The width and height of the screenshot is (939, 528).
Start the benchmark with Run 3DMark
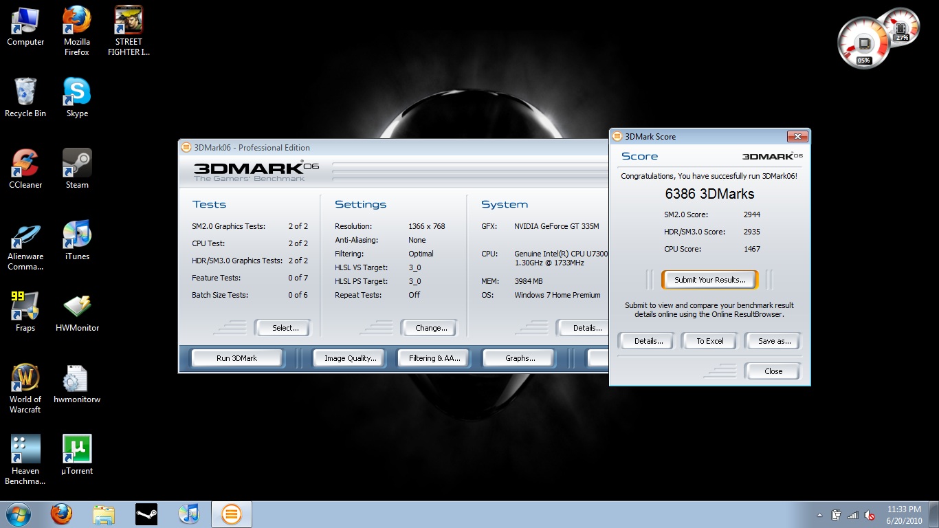click(236, 358)
